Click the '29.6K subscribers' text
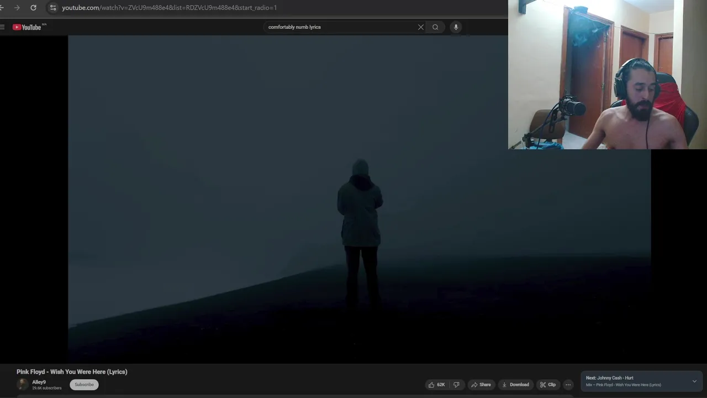 pyautogui.click(x=47, y=388)
